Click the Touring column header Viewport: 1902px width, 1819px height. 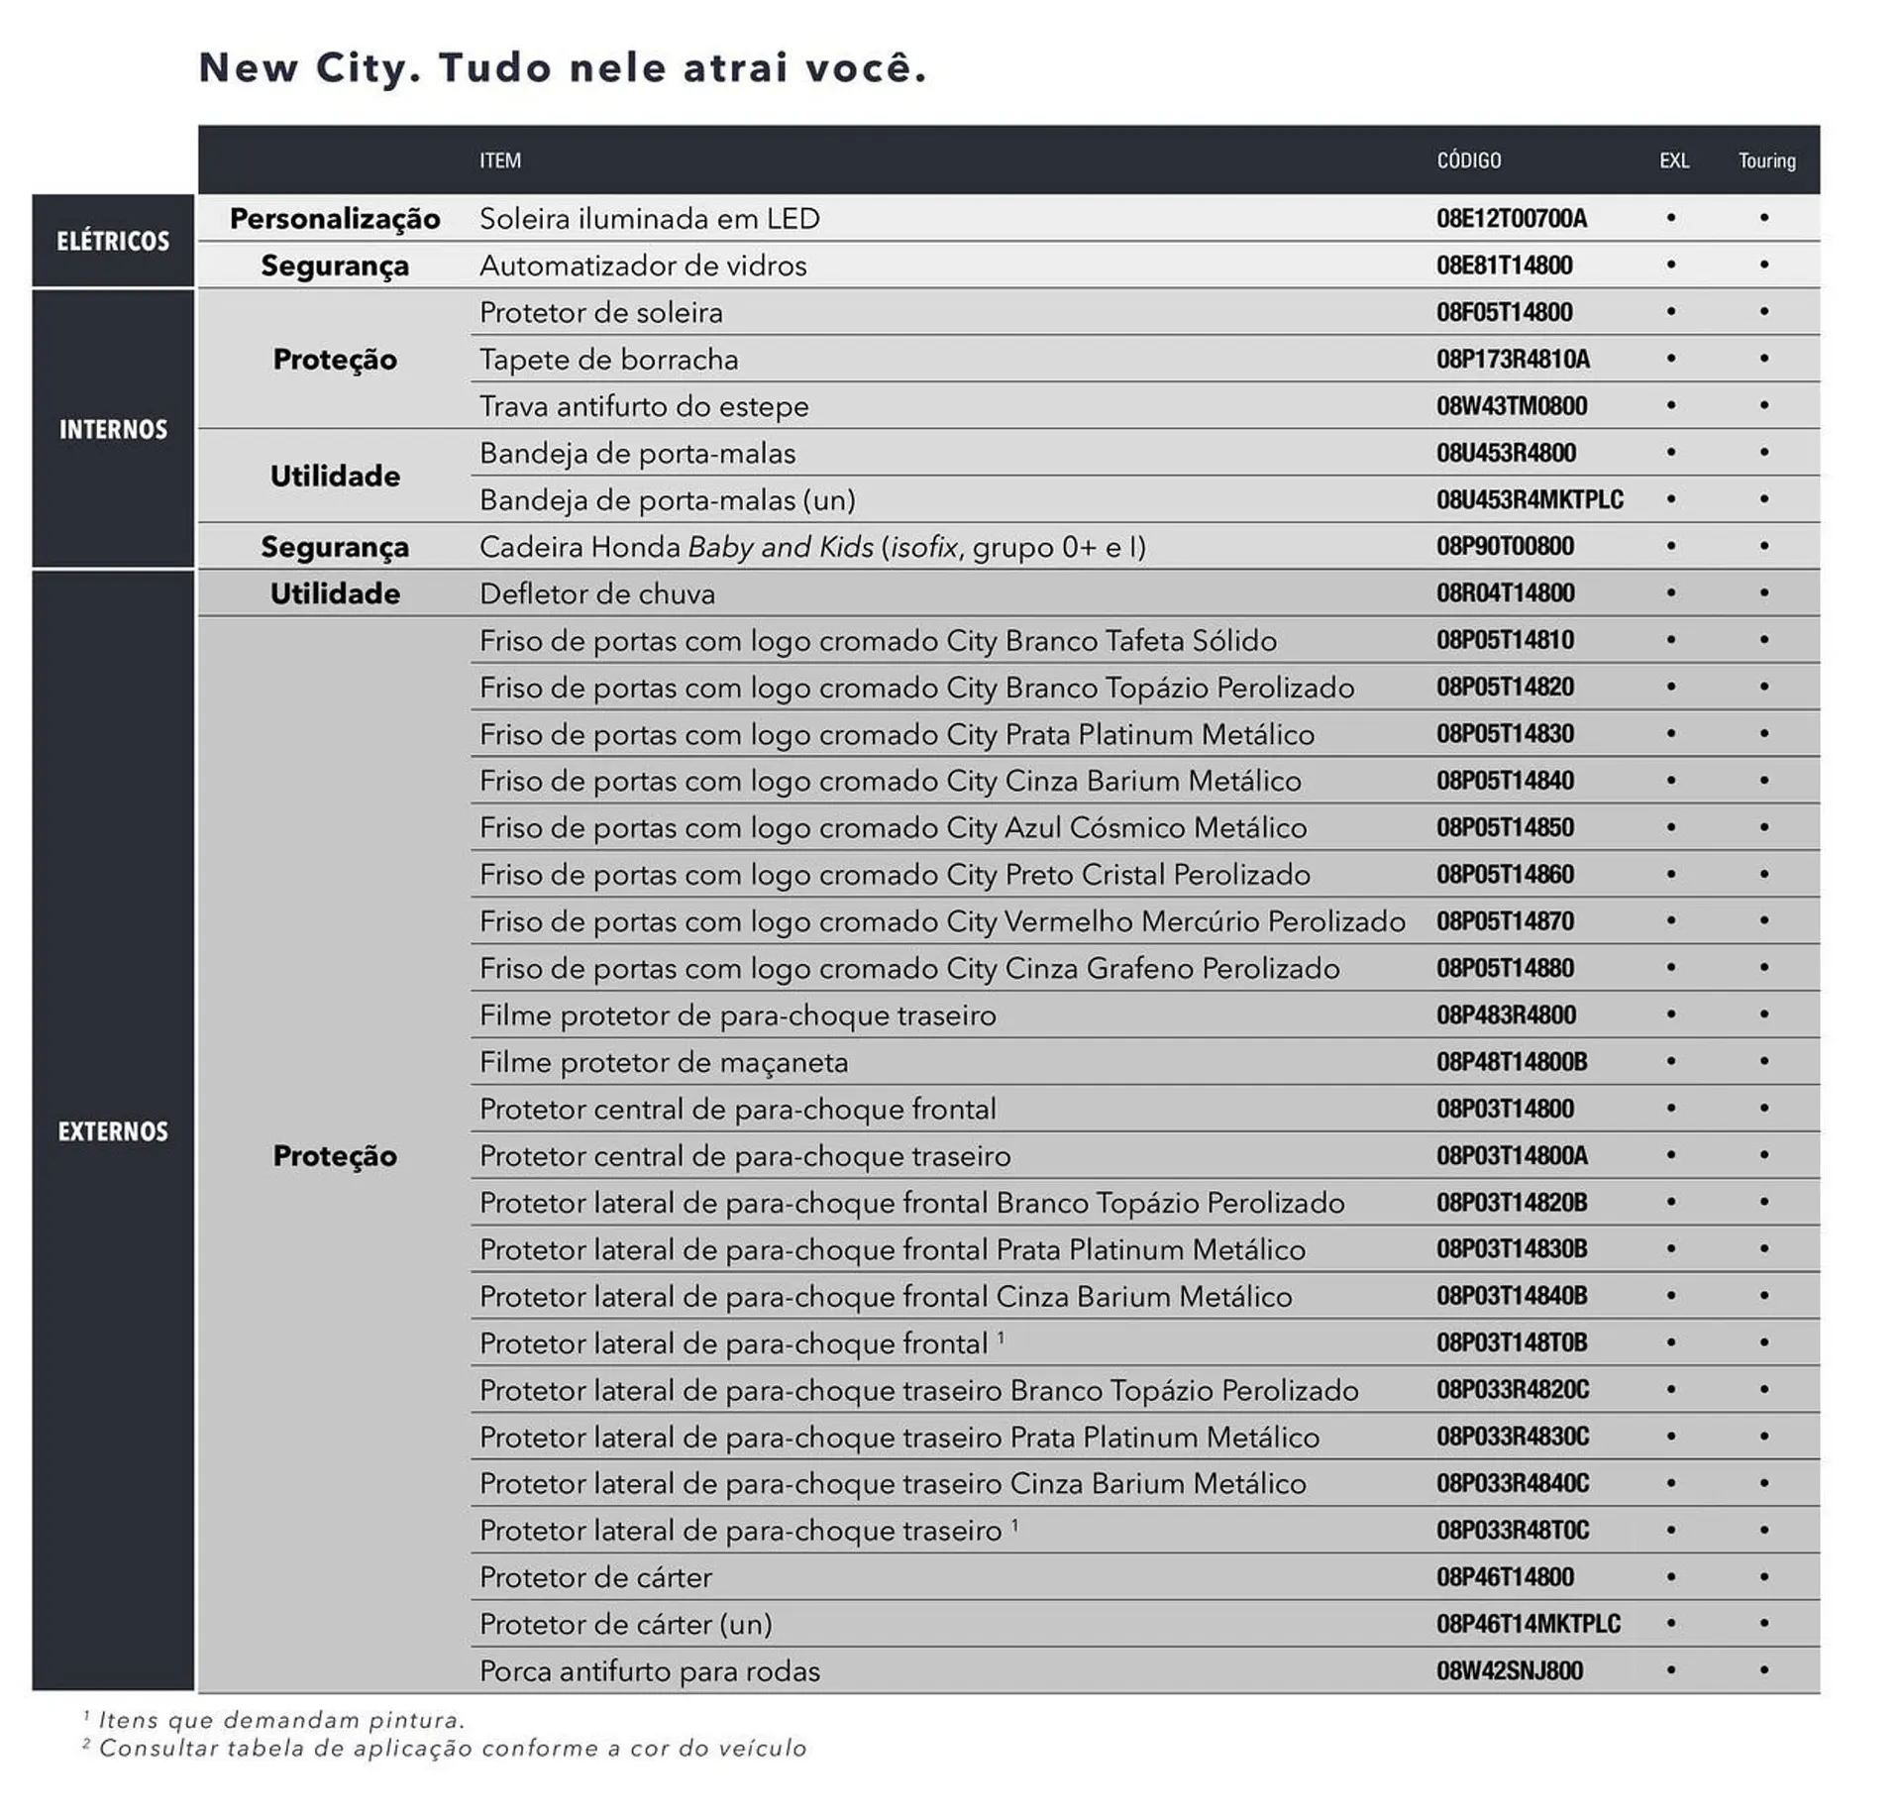click(1766, 160)
